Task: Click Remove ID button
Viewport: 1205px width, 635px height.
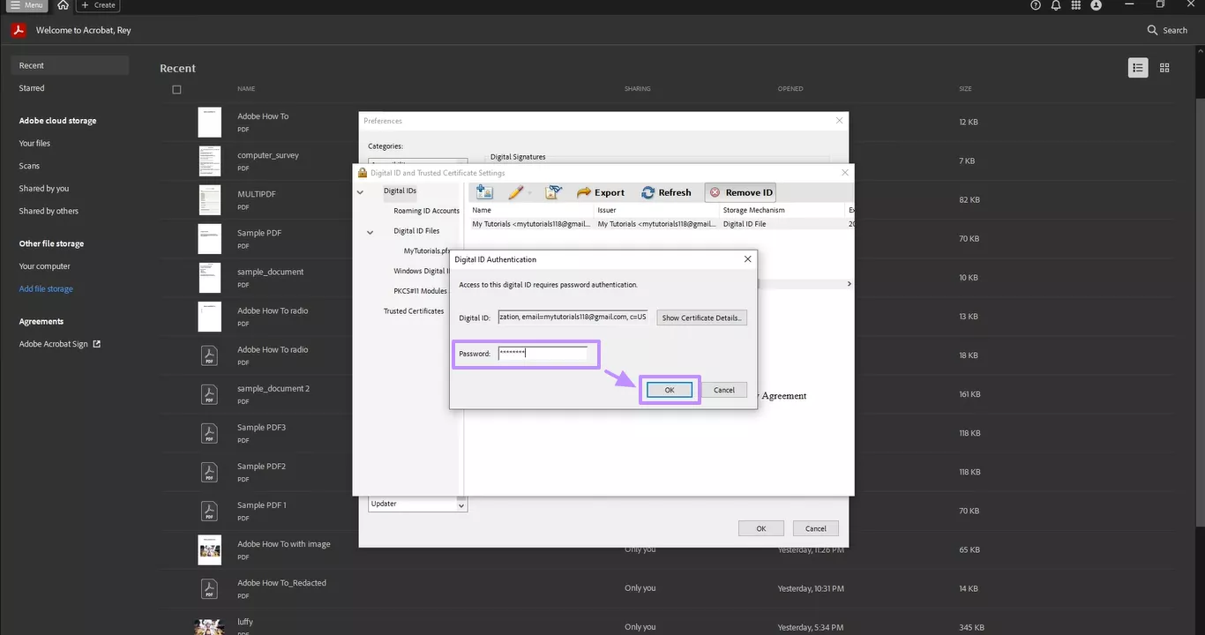Action: (x=740, y=192)
